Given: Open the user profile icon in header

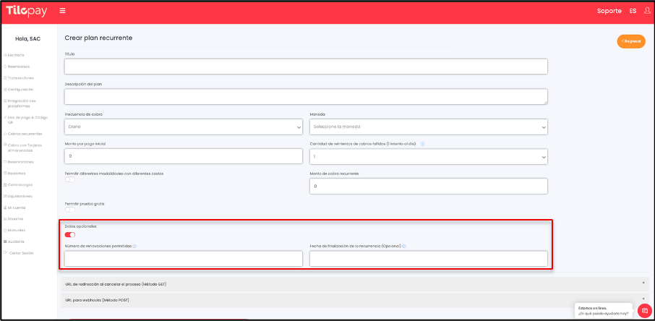Looking at the screenshot, I should point(646,11).
